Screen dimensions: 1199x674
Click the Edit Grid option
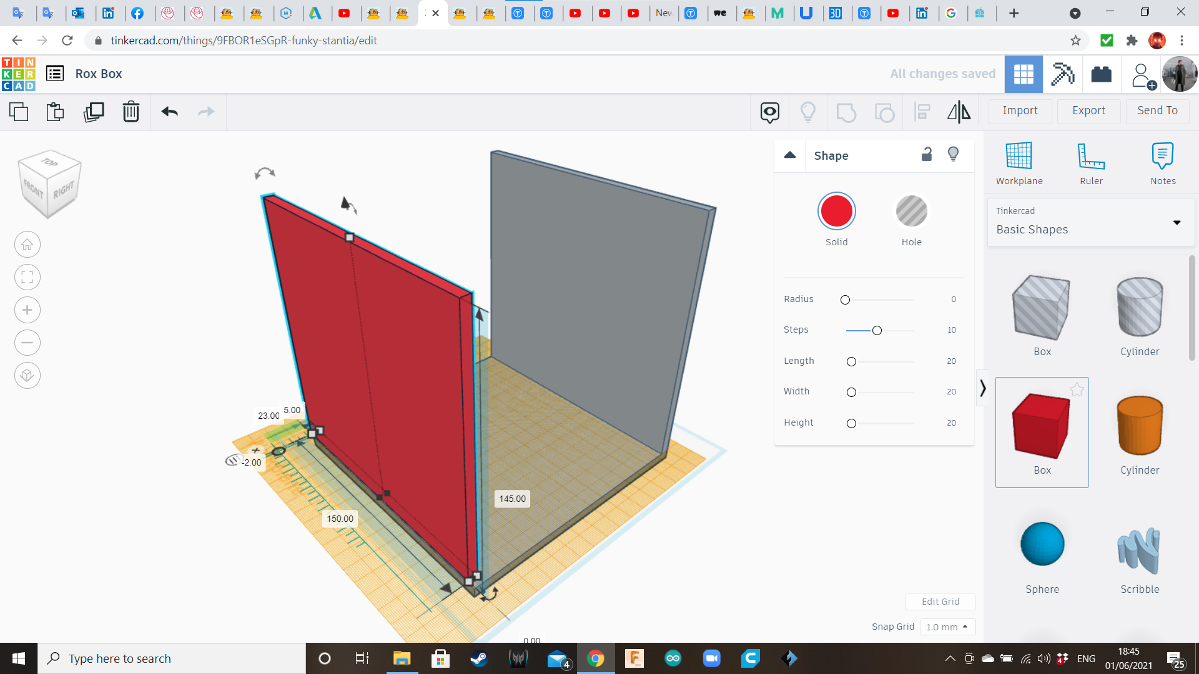coord(940,601)
